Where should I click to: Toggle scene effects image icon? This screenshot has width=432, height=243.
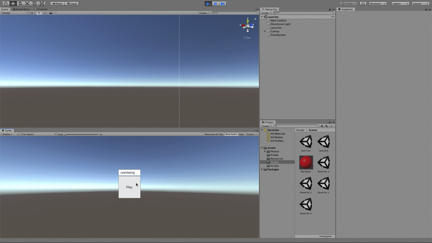point(51,13)
